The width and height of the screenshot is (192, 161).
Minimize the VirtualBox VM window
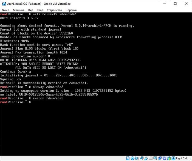point(165,4)
